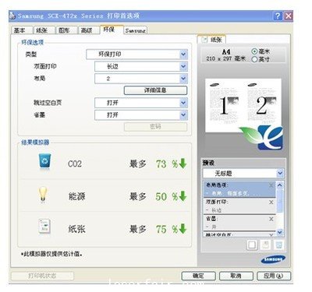Click the green arrow beside 纸张 75 %
The height and width of the screenshot is (292, 312).
pos(183,229)
